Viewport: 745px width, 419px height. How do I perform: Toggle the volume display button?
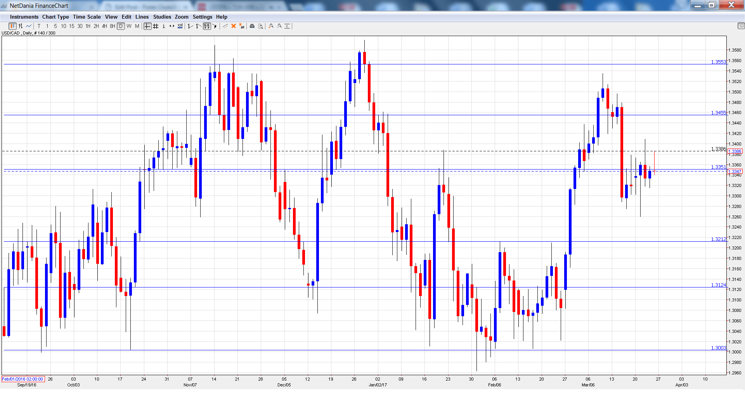(x=180, y=26)
